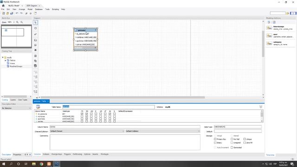Select the place image tool
297x167 pixels.
click(x=35, y=50)
